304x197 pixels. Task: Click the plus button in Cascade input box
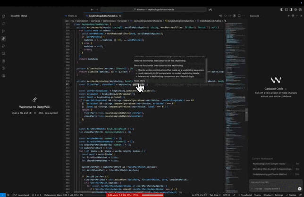point(252,189)
